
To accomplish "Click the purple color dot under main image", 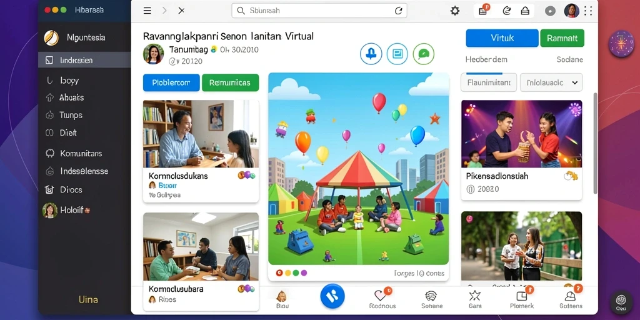I will [304, 273].
